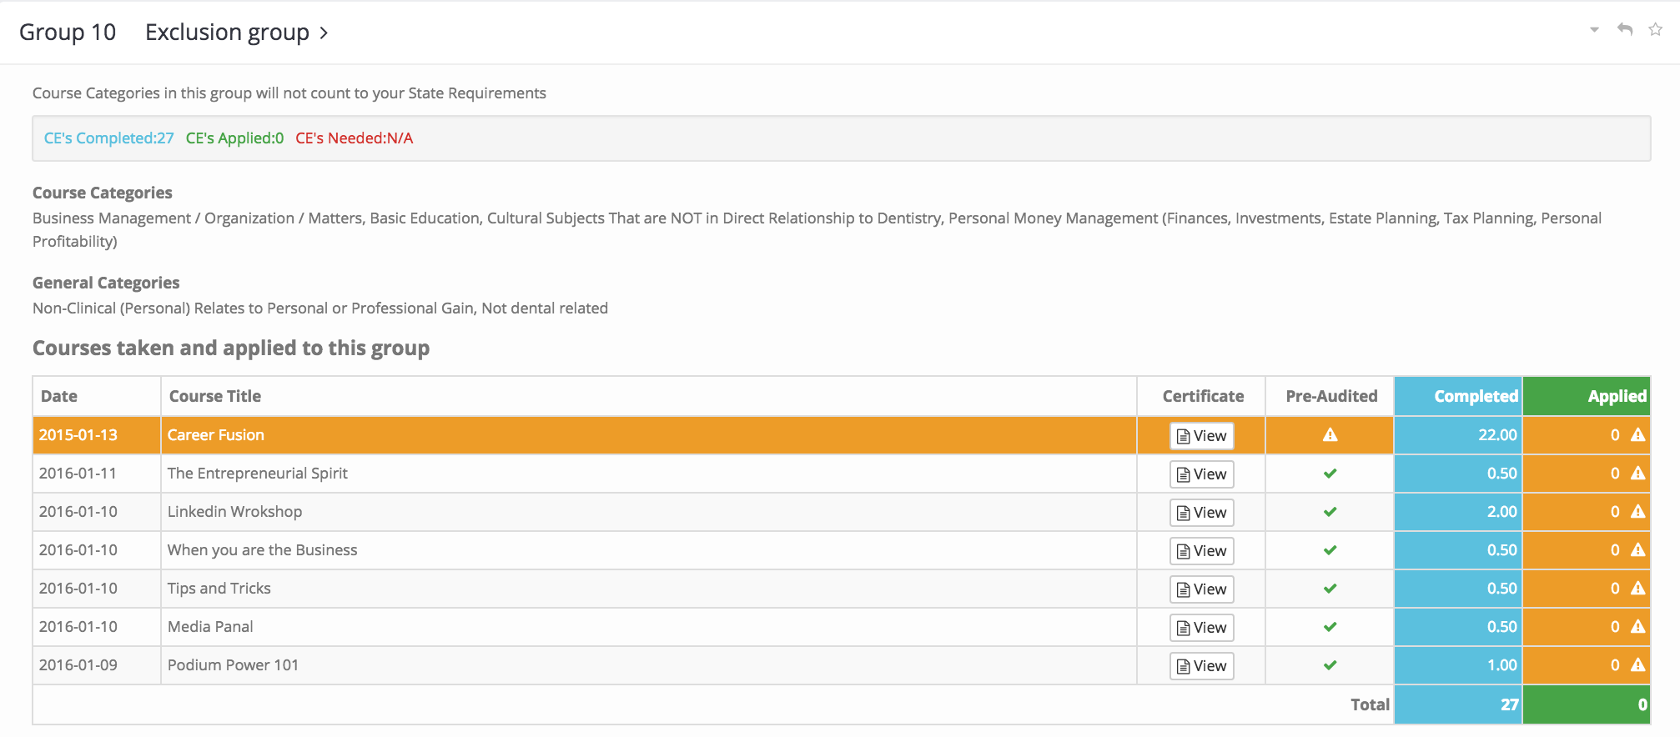The width and height of the screenshot is (1680, 737).
Task: Select the Career Fusion course title
Action: (x=216, y=435)
